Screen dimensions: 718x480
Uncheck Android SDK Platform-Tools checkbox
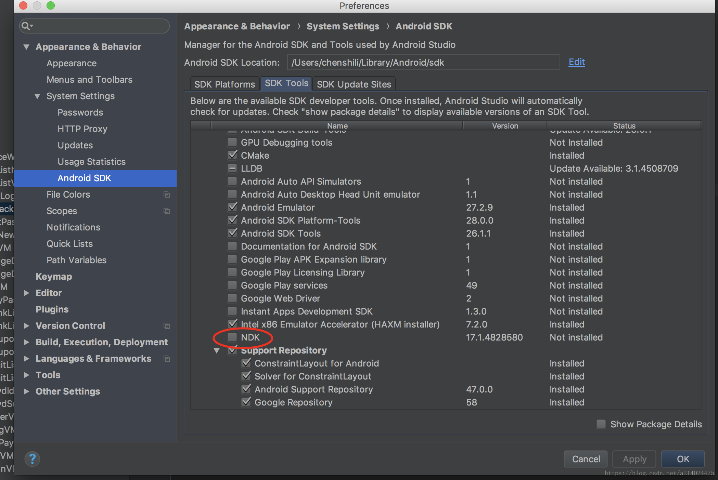pyautogui.click(x=232, y=220)
